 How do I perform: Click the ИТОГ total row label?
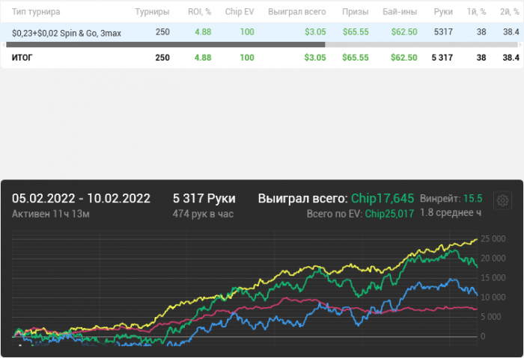22,58
